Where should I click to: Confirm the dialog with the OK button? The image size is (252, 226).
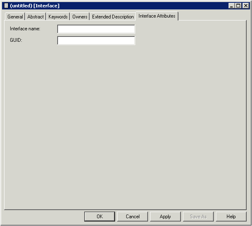click(x=99, y=217)
